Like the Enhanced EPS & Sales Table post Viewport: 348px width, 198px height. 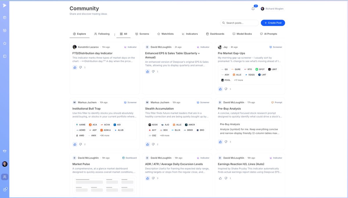(148, 71)
